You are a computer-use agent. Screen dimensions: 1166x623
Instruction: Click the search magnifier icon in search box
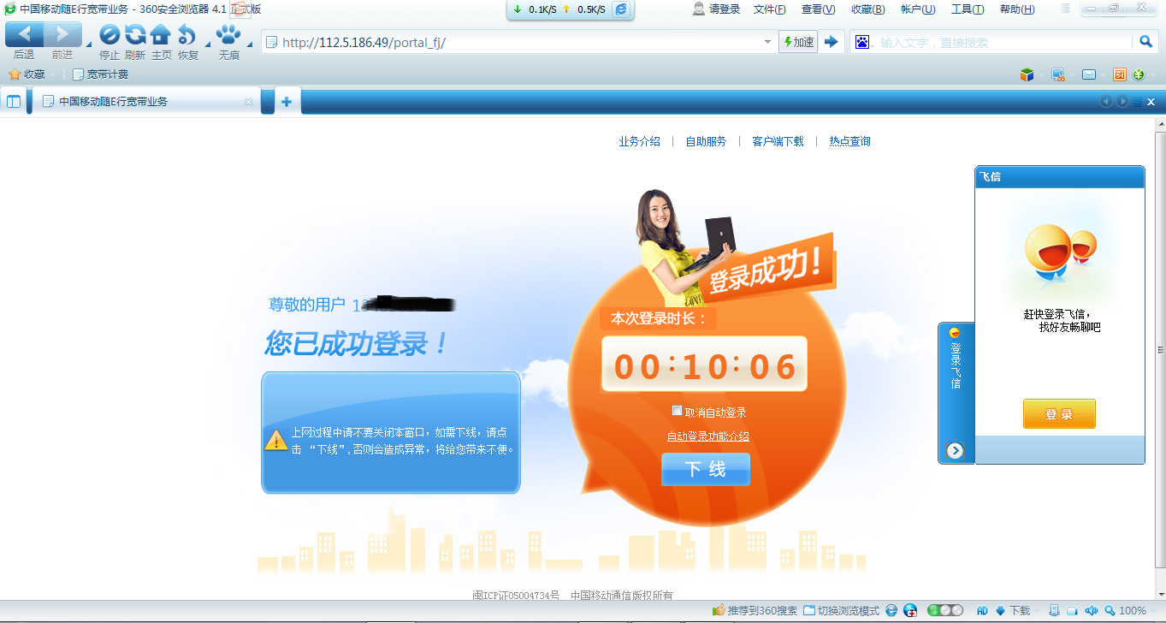[1146, 42]
